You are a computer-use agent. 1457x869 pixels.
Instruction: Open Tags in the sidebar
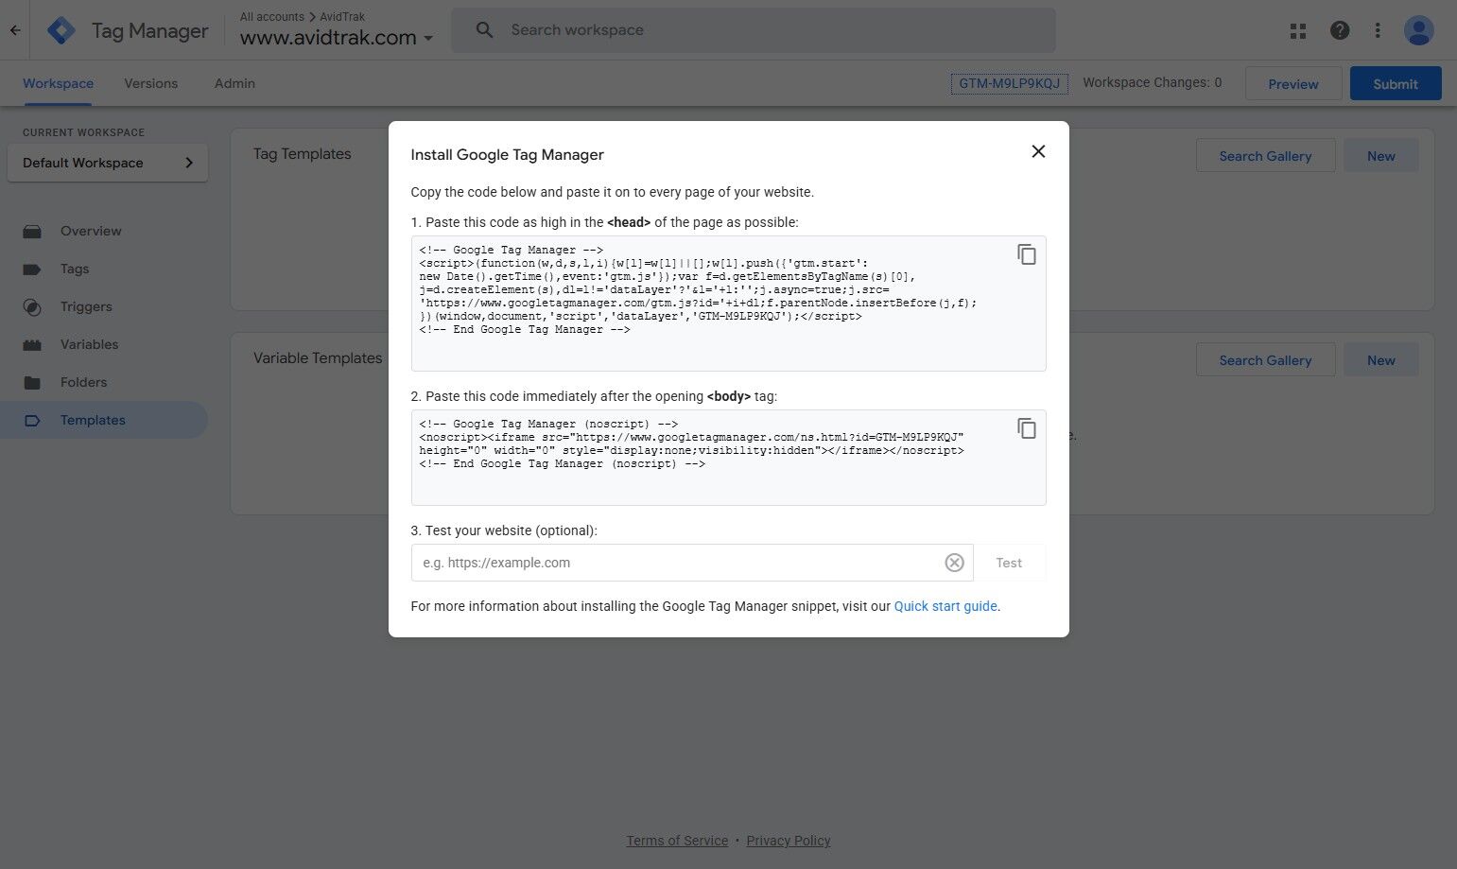click(104, 269)
